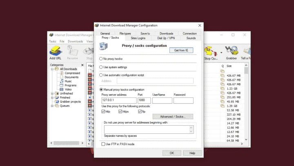The image size is (294, 166).
Task: Click the Resume toolbar icon in main window
Action: 72,53
